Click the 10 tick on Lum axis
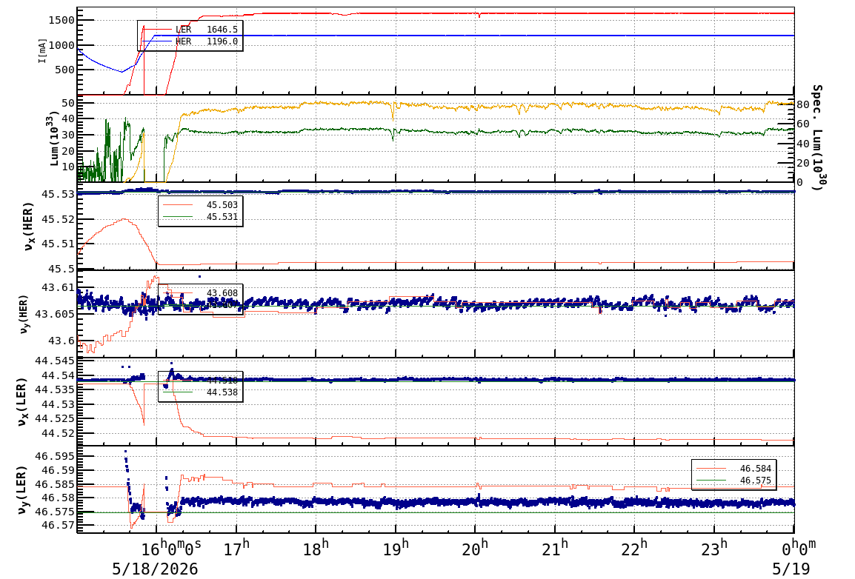The image size is (855, 579). (68, 167)
